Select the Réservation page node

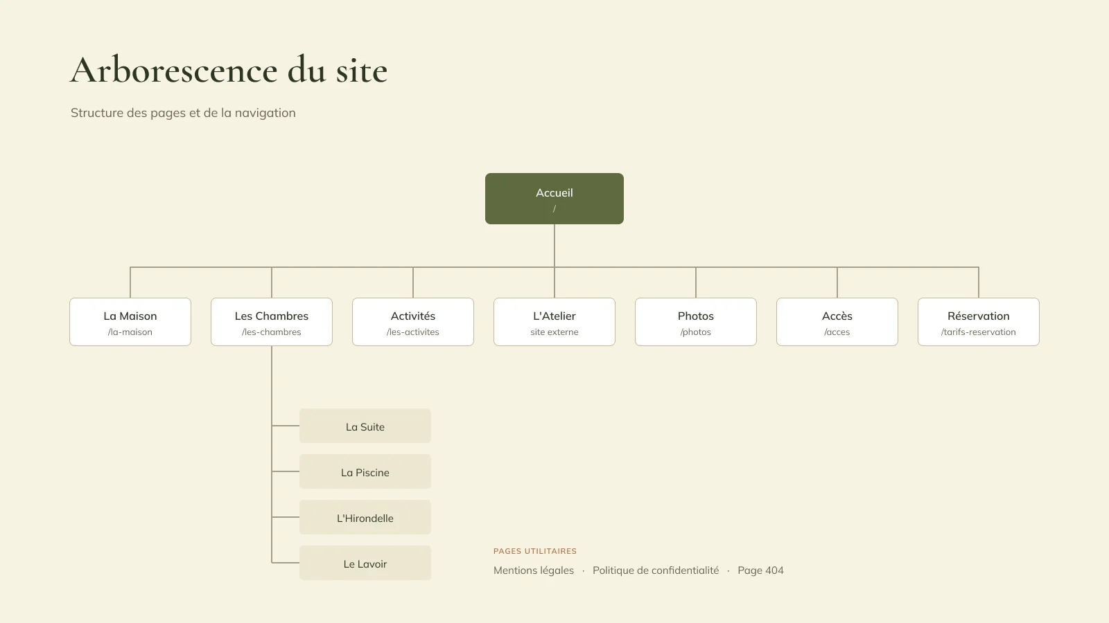tap(979, 322)
